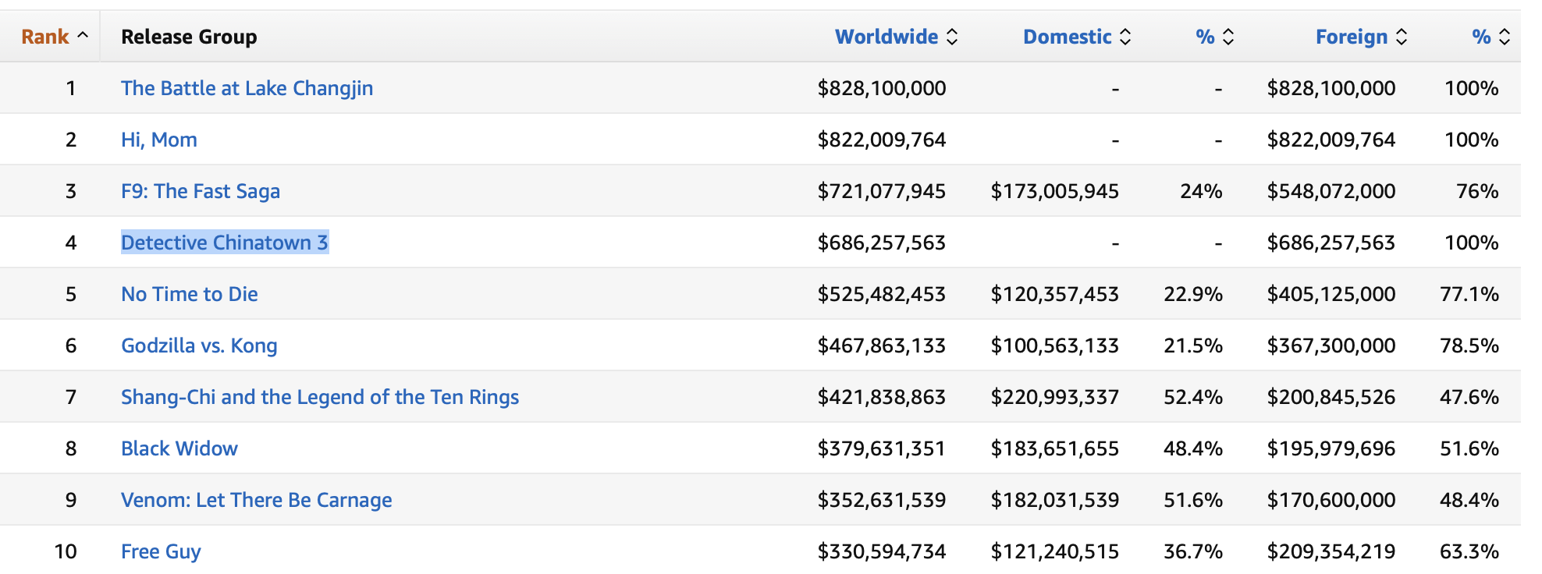Viewport: 1542px width, 574px height.
Task: Open the Black Widow link
Action: coord(179,448)
